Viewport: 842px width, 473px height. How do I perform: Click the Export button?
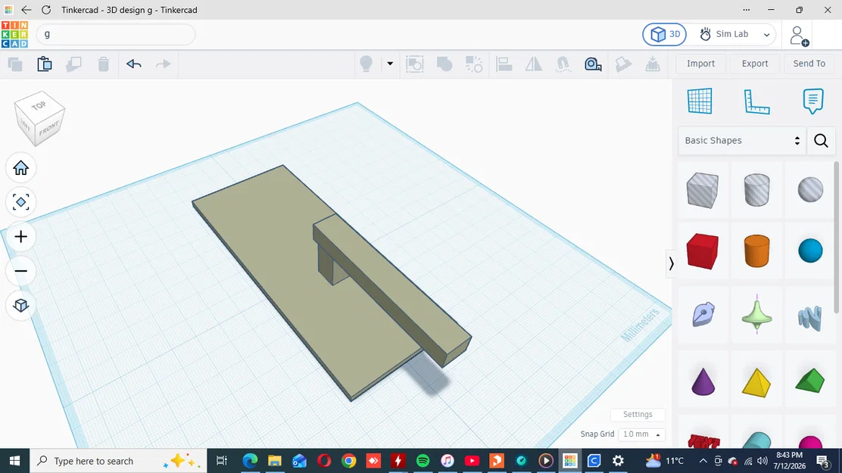click(754, 64)
